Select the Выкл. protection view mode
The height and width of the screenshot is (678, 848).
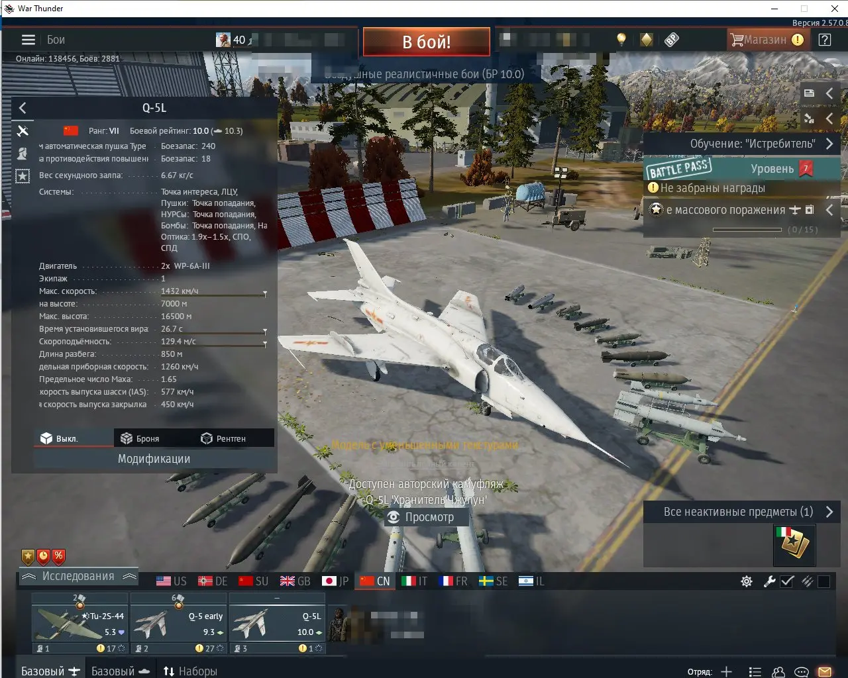[x=74, y=438]
